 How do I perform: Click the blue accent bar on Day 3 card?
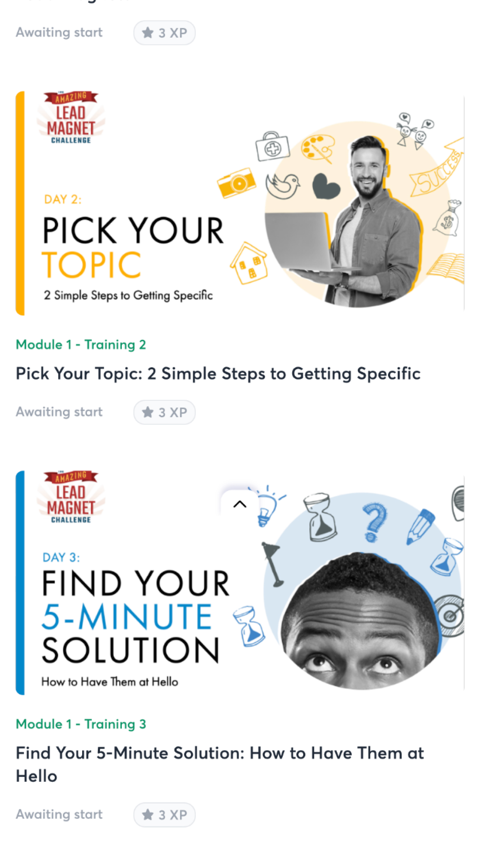point(20,583)
